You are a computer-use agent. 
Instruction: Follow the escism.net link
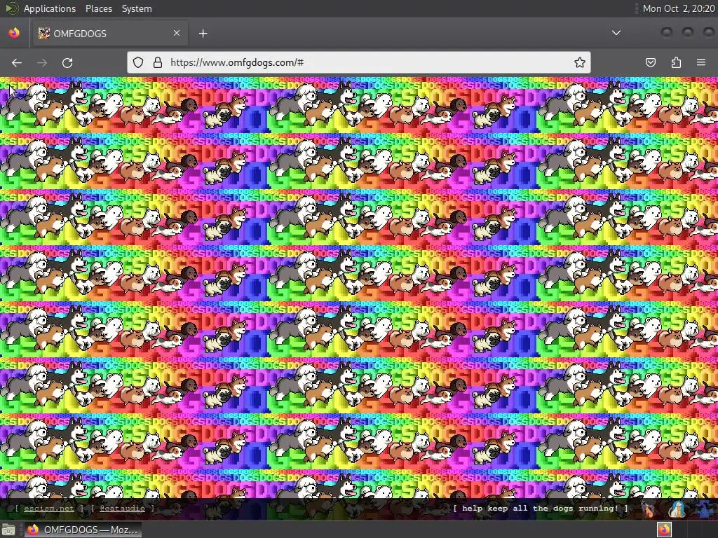click(x=49, y=509)
